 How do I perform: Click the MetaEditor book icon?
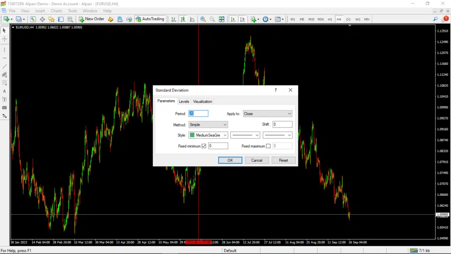pyautogui.click(x=111, y=19)
